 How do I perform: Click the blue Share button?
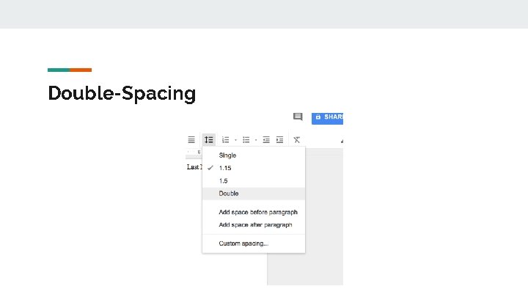click(x=327, y=118)
